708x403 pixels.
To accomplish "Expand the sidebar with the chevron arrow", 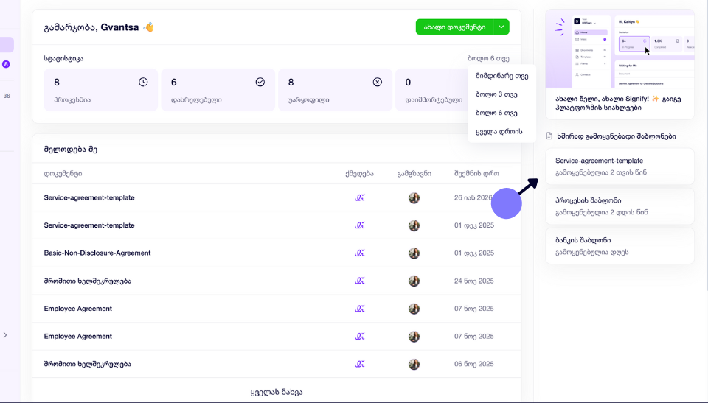I will coord(5,335).
